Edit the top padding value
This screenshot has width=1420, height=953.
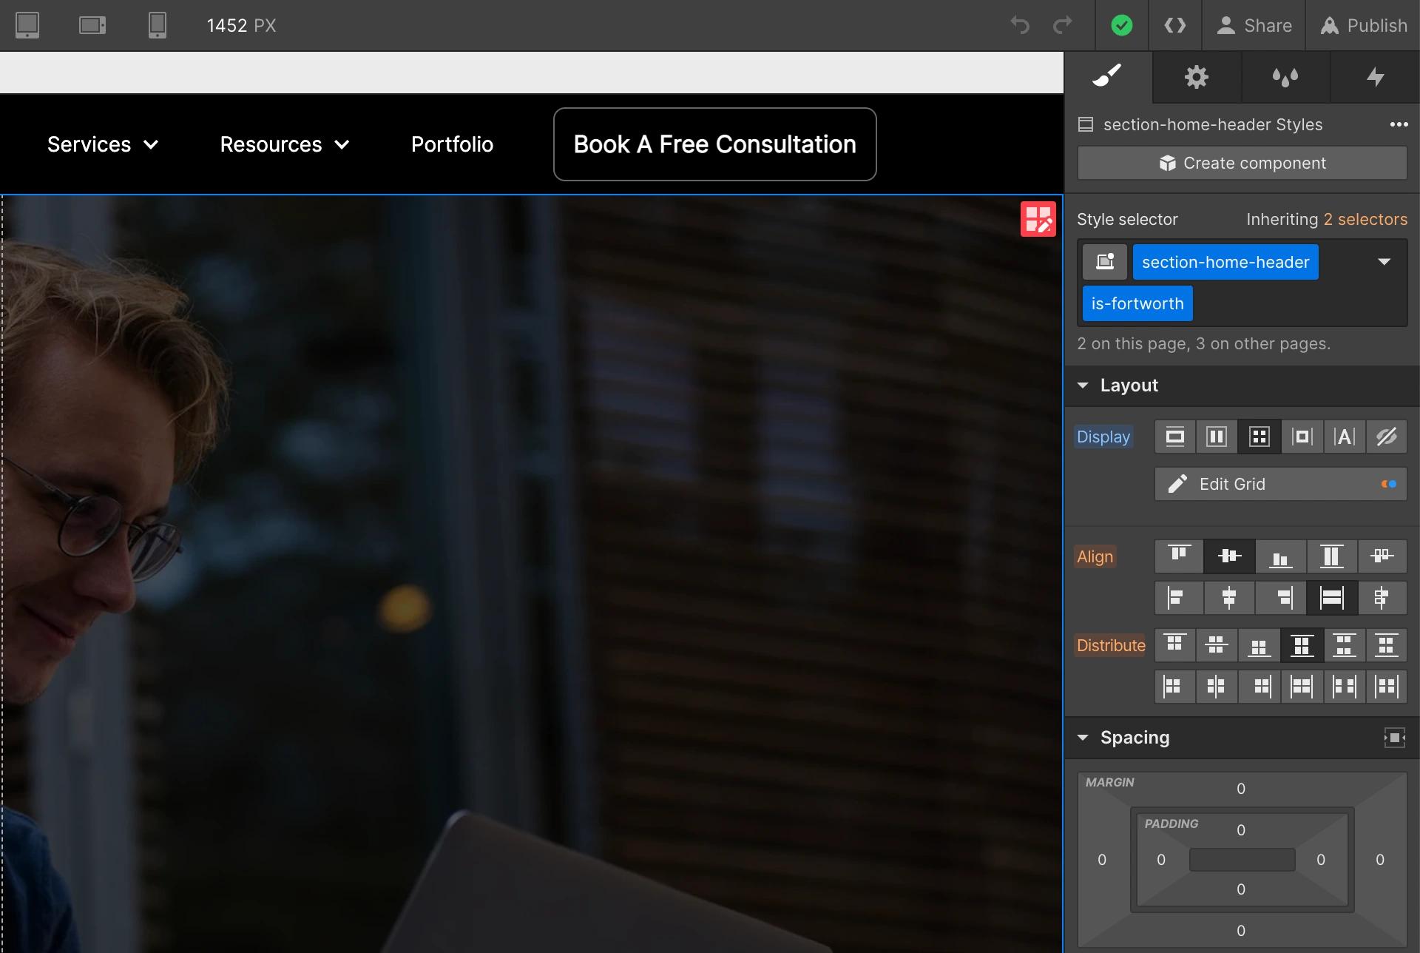coord(1241,830)
